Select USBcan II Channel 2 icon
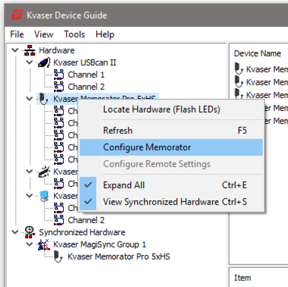The height and width of the screenshot is (287, 288). point(59,87)
